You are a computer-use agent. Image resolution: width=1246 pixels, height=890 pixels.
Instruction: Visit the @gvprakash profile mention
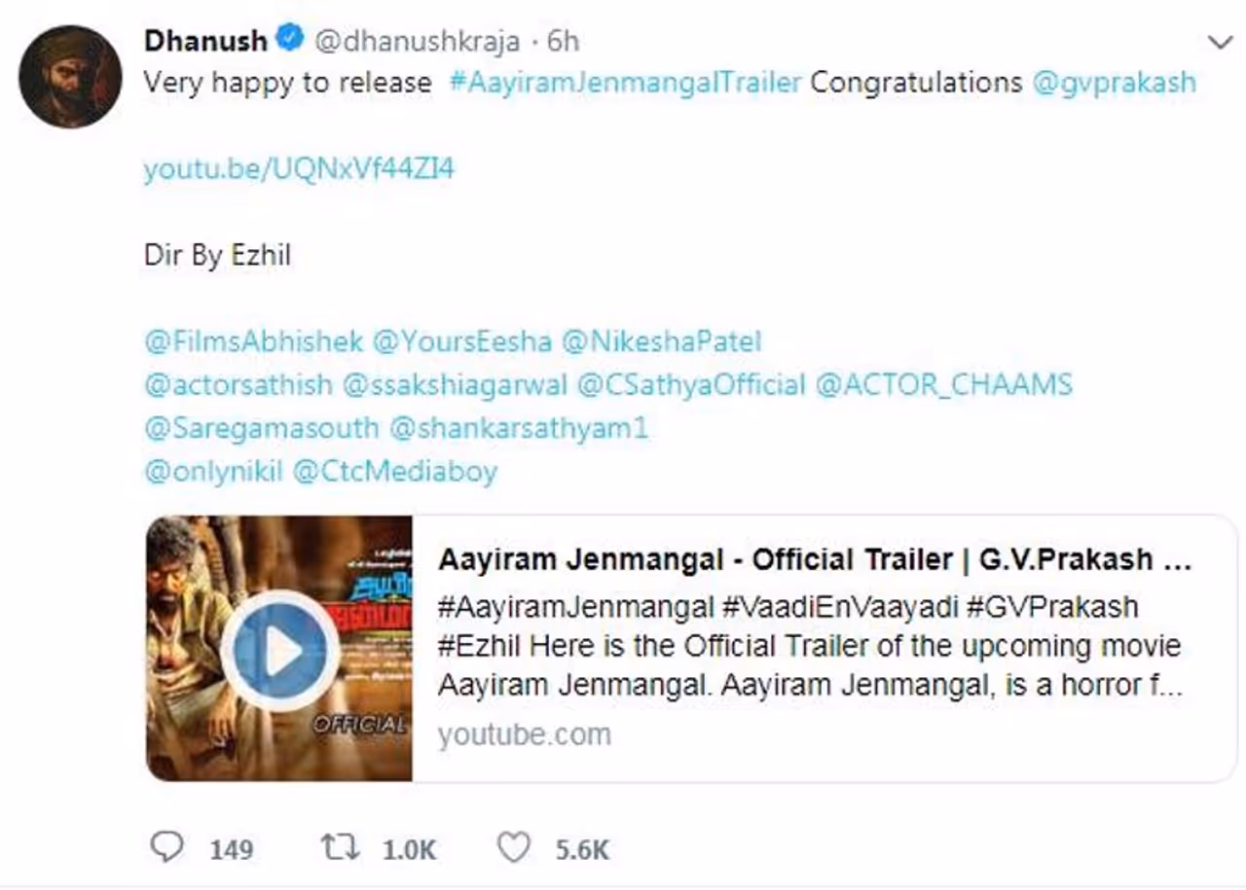[x=1114, y=83]
